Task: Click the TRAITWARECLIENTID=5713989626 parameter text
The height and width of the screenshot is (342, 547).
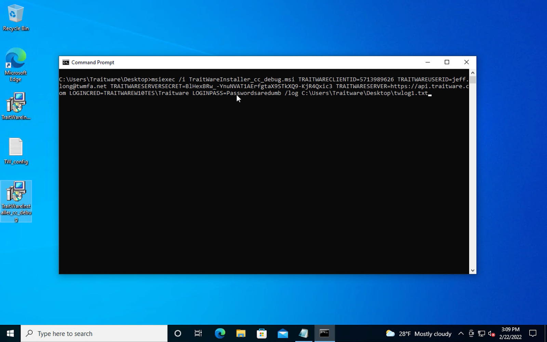Action: tap(346, 79)
